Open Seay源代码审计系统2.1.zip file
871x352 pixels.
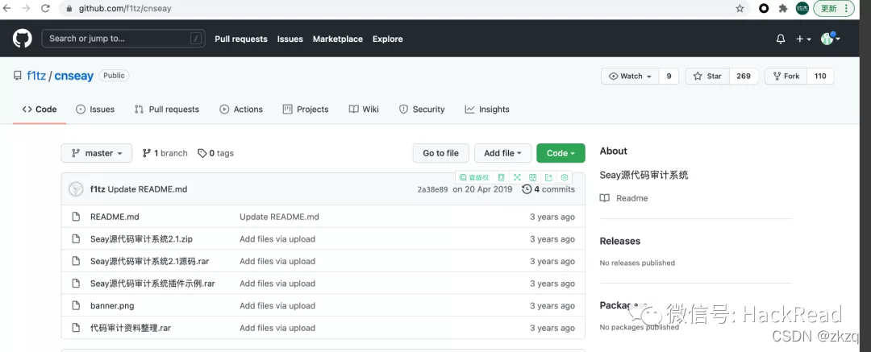point(141,238)
